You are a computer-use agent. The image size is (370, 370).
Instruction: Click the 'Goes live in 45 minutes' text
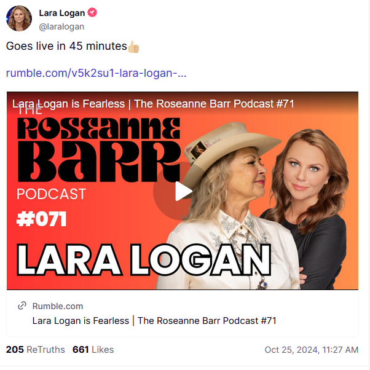tap(66, 46)
